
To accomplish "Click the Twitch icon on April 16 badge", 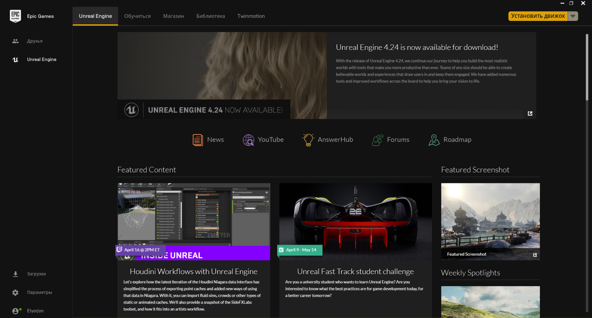I will [119, 249].
